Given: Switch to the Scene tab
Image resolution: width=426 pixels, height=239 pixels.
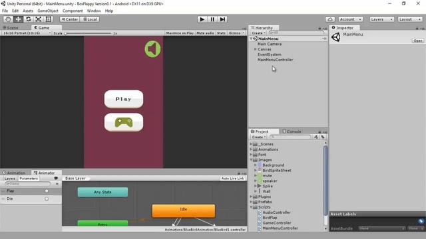Looking at the screenshot, I should coord(11,28).
